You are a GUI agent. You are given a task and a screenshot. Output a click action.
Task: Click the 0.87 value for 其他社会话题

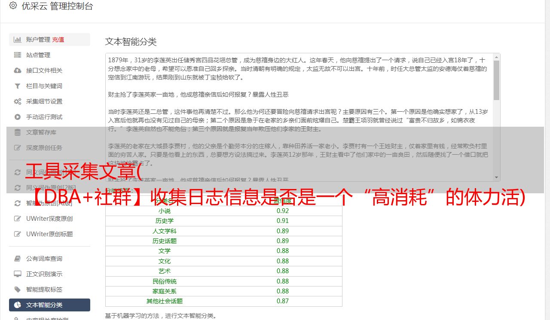coord(283,301)
